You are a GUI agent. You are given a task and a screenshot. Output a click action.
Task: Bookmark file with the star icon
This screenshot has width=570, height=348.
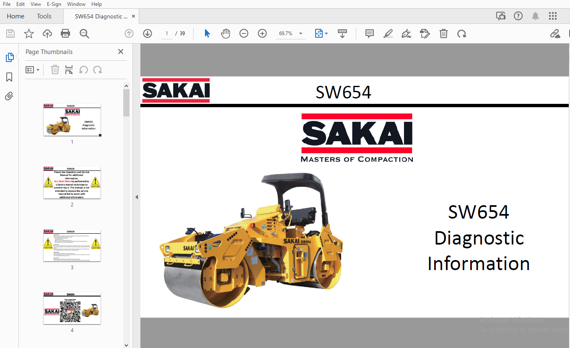[29, 34]
